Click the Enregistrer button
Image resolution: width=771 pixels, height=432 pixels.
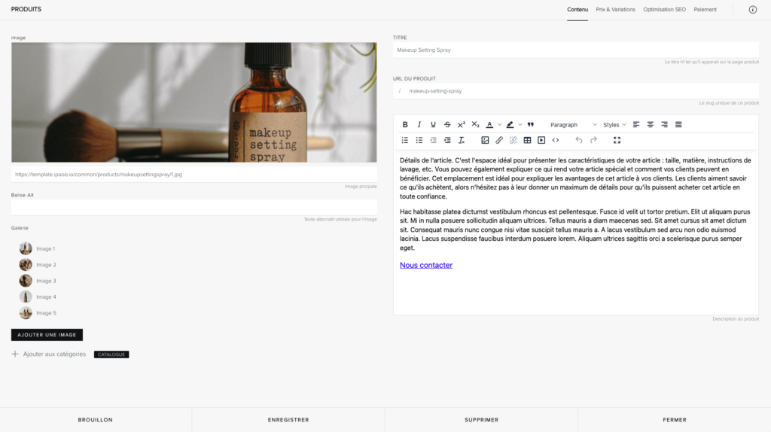[x=288, y=420]
